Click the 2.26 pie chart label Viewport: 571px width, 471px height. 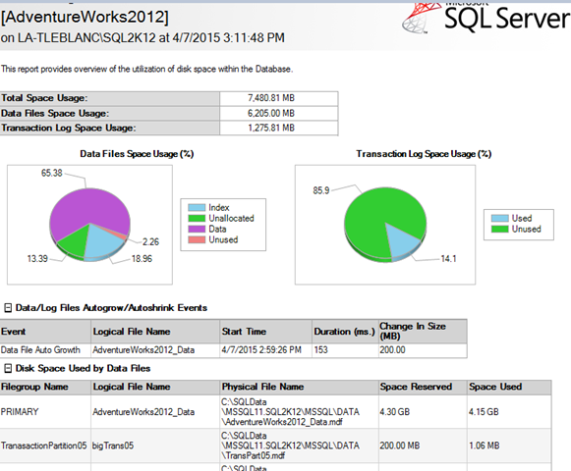pyautogui.click(x=150, y=241)
